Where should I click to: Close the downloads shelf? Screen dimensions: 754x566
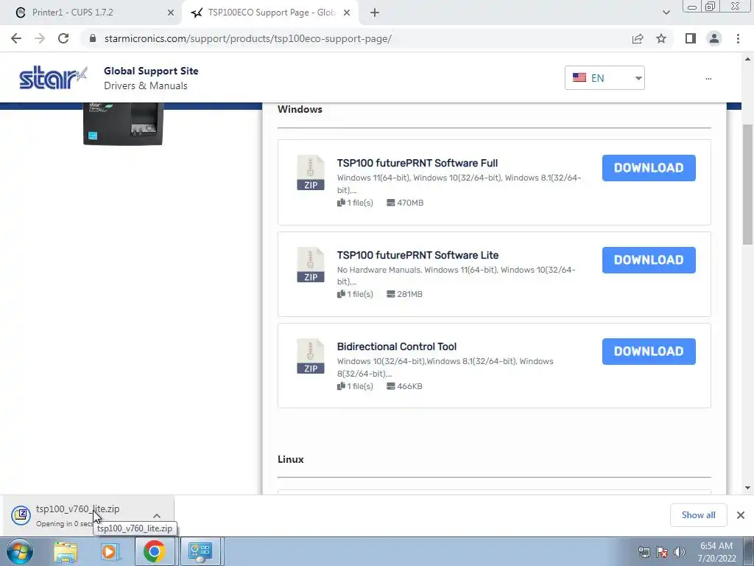(741, 515)
